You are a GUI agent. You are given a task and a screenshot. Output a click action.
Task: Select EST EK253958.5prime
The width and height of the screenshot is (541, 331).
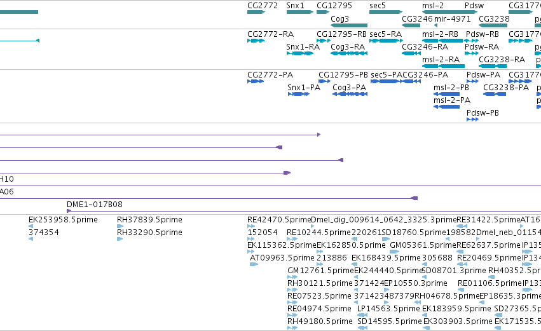coord(63,220)
